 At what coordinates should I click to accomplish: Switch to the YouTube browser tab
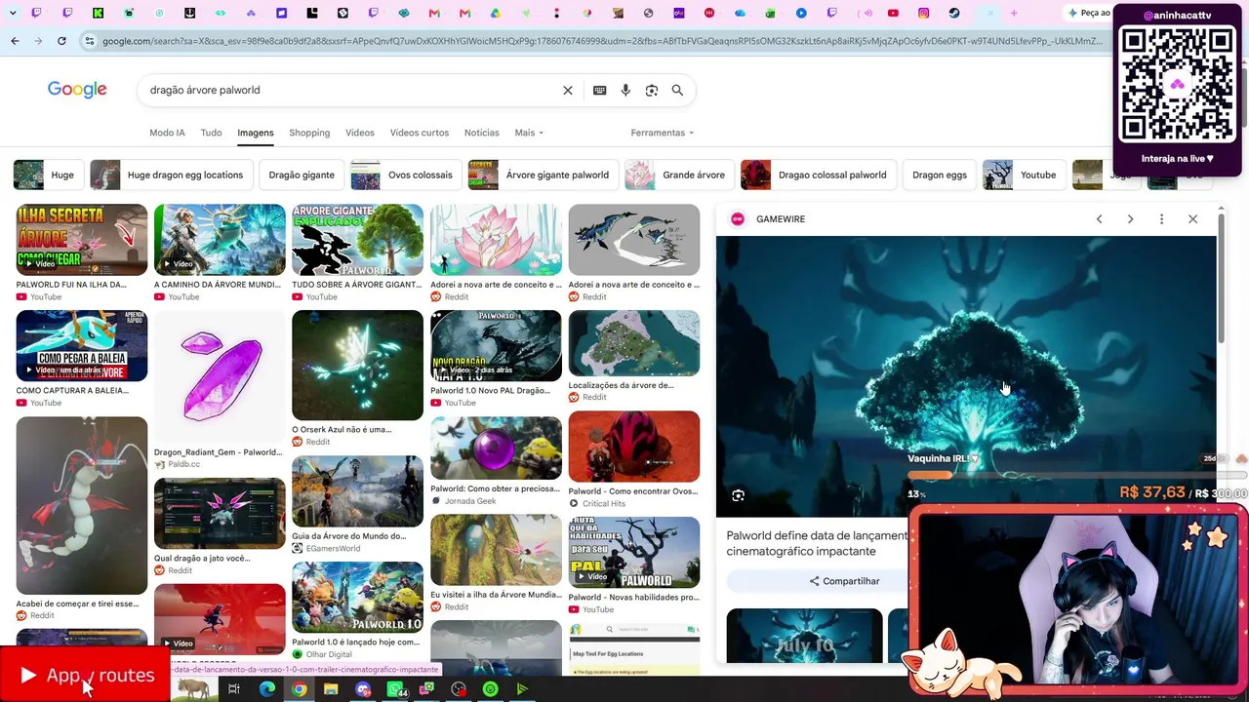pos(893,13)
